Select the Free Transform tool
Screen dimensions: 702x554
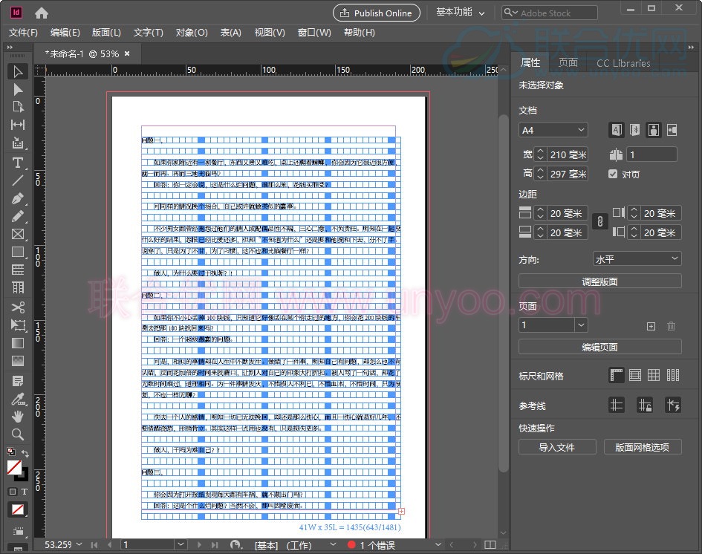point(18,325)
